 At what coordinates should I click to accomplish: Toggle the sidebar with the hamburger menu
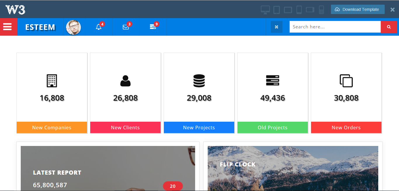[7, 27]
